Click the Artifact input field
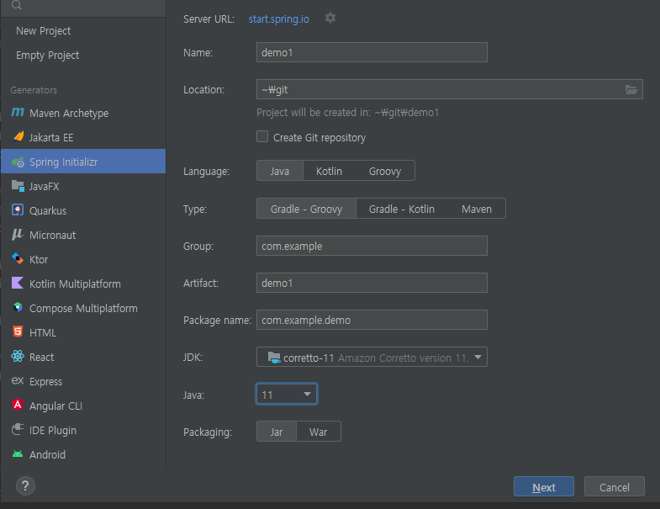The width and height of the screenshot is (660, 509). click(372, 283)
